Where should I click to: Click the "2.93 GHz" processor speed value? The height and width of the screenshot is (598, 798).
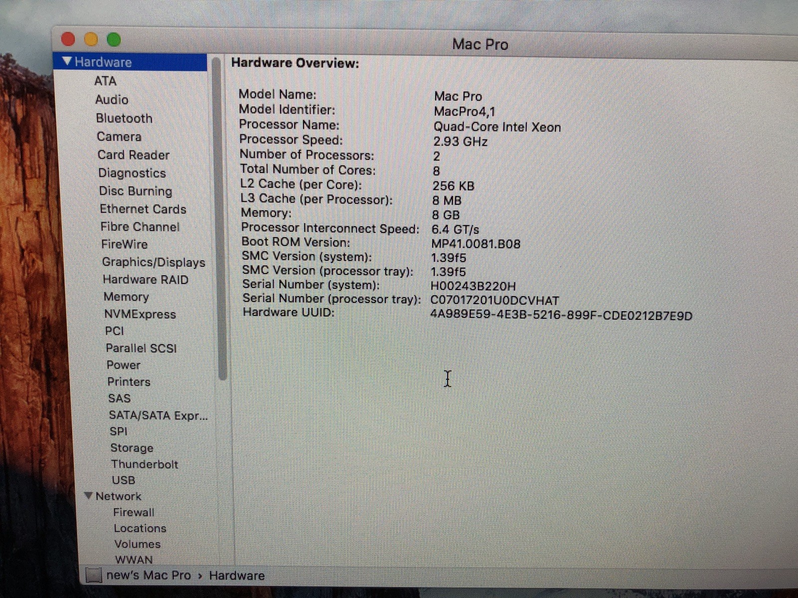460,142
